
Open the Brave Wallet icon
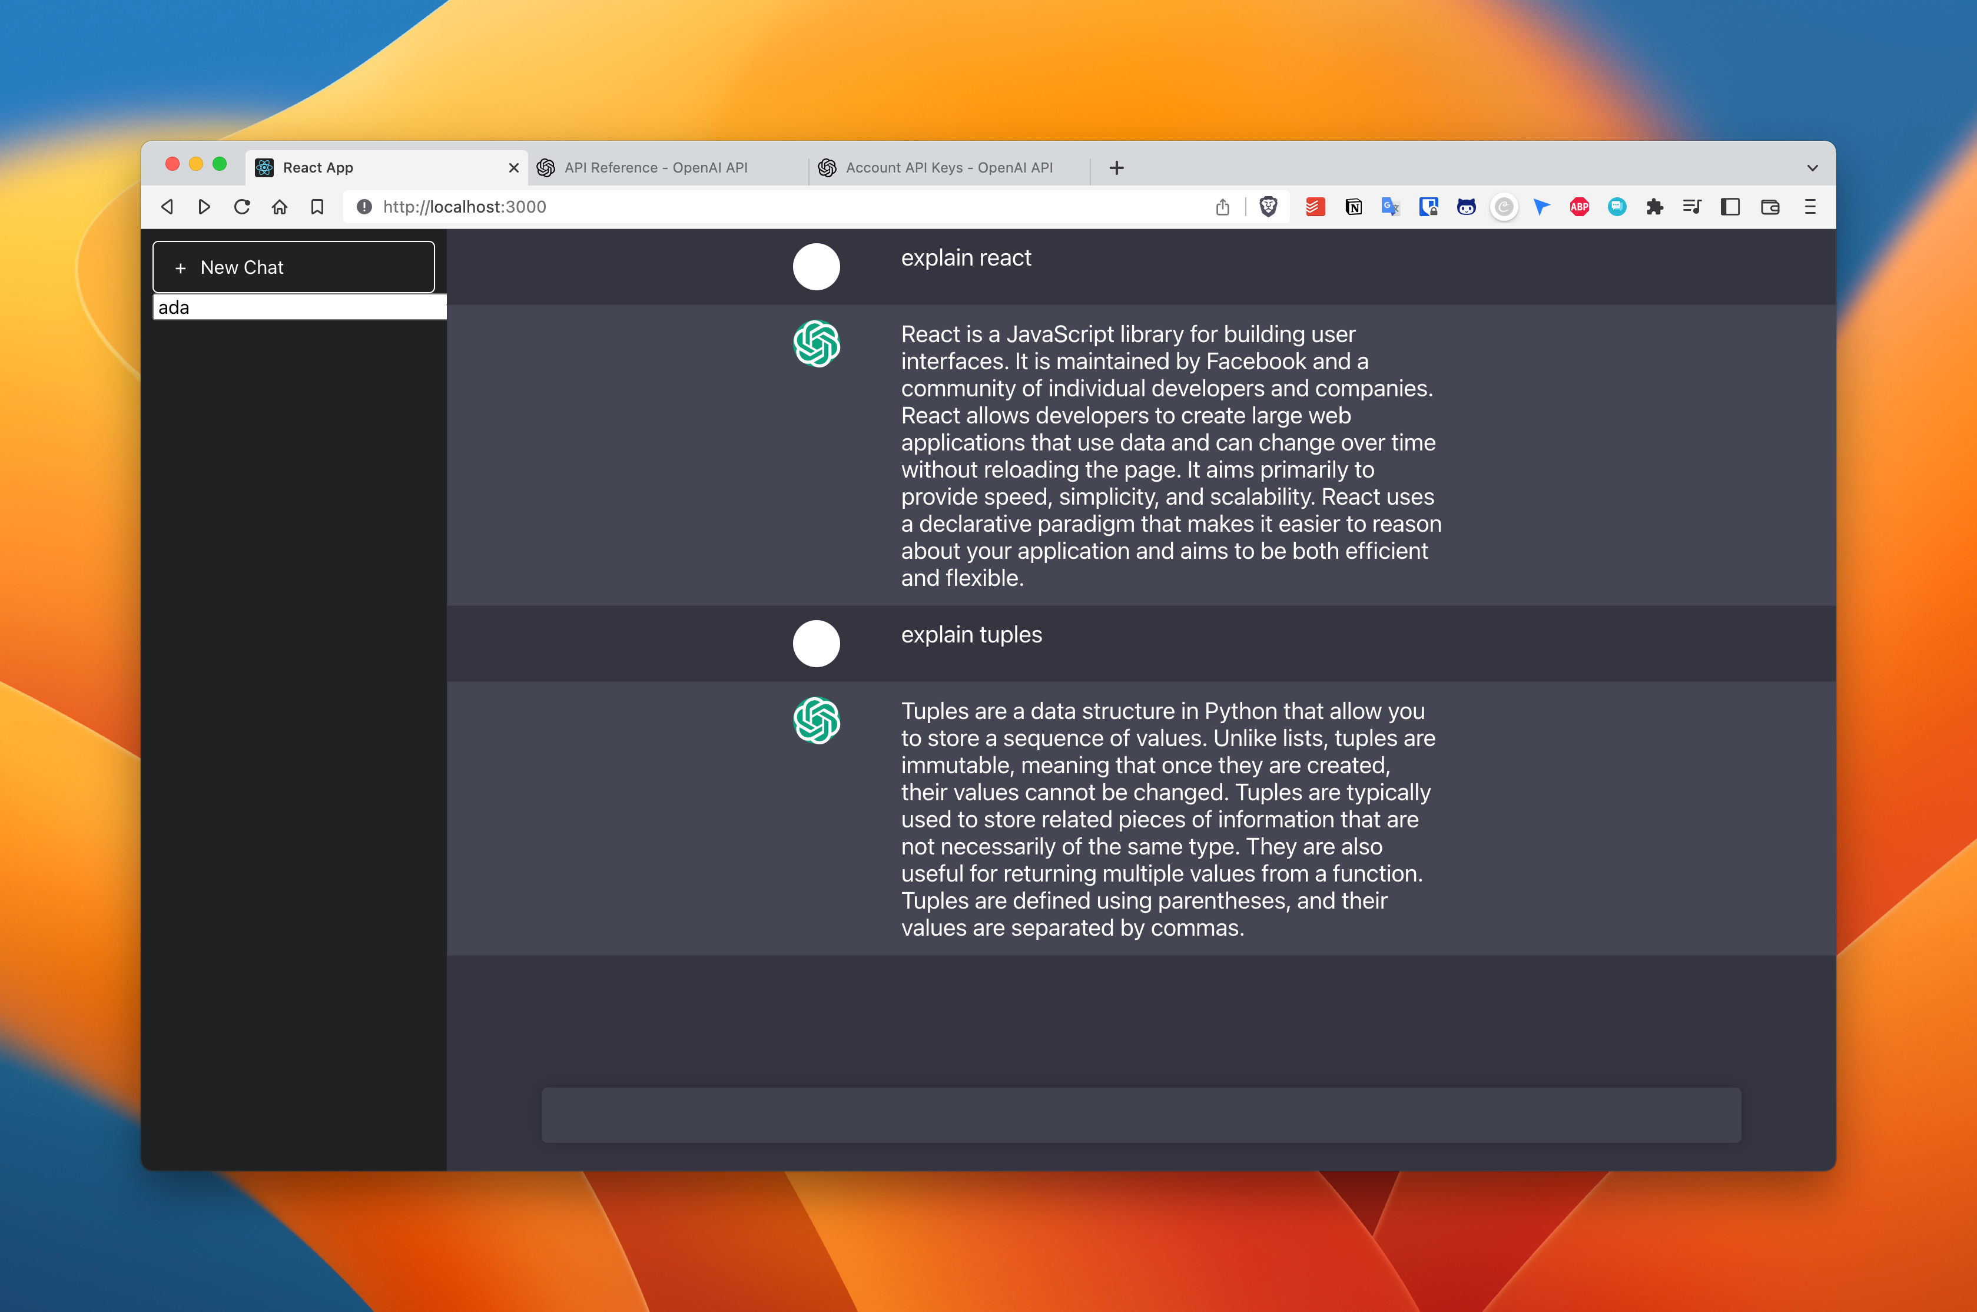pyautogui.click(x=1770, y=207)
